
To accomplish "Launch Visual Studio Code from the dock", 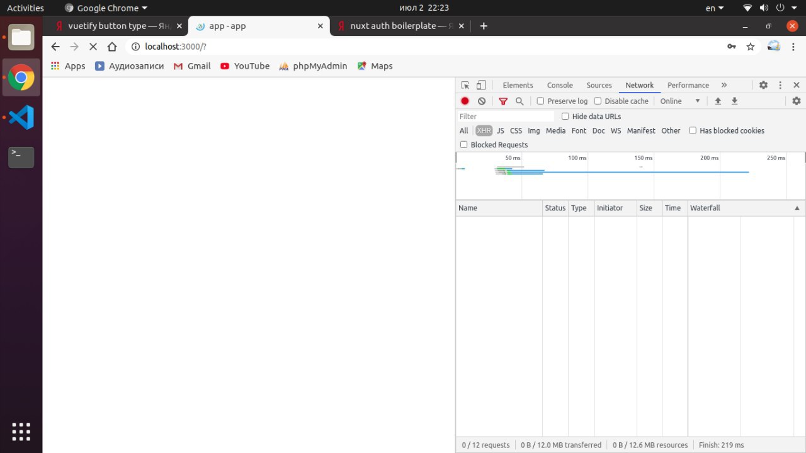I will pyautogui.click(x=21, y=117).
